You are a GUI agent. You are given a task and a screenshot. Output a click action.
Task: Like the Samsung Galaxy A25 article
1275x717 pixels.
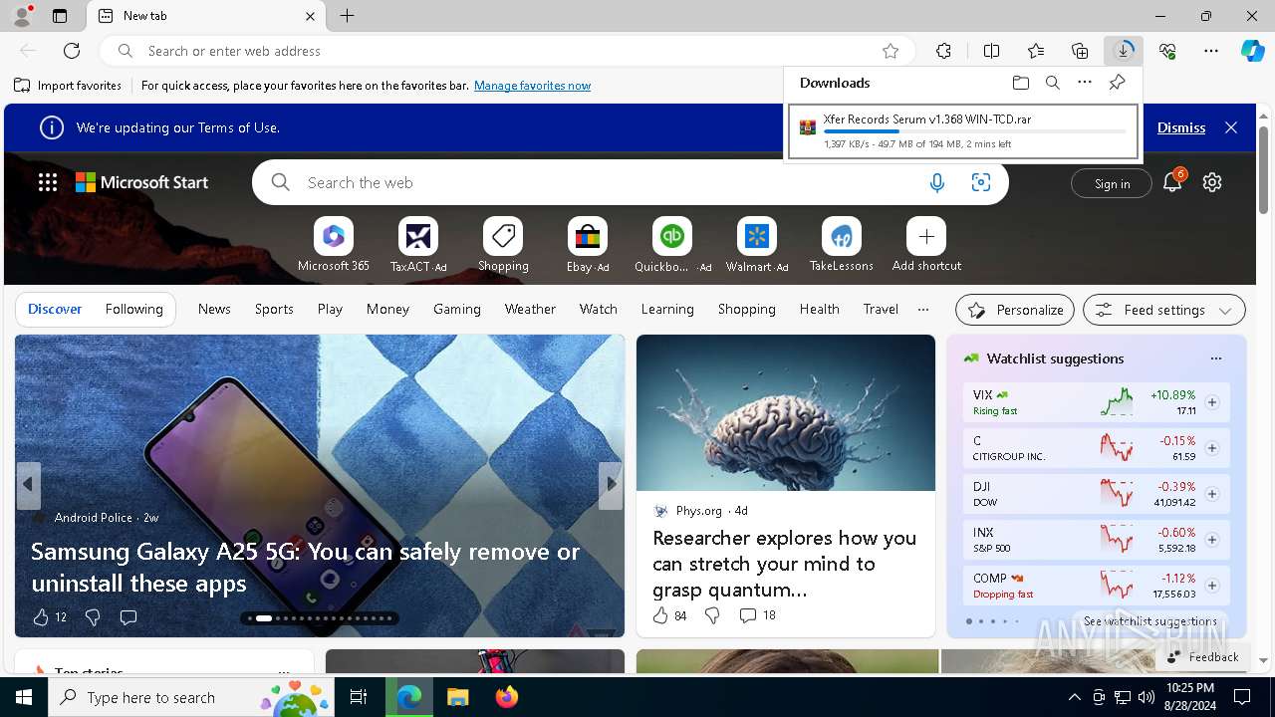point(41,617)
